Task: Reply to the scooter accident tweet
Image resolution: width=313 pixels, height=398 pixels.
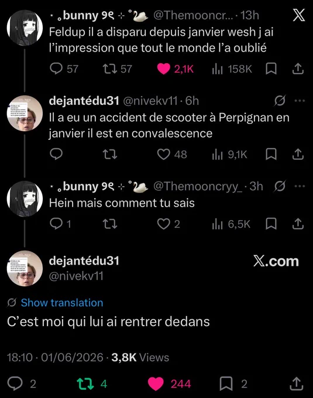Action: tap(56, 155)
